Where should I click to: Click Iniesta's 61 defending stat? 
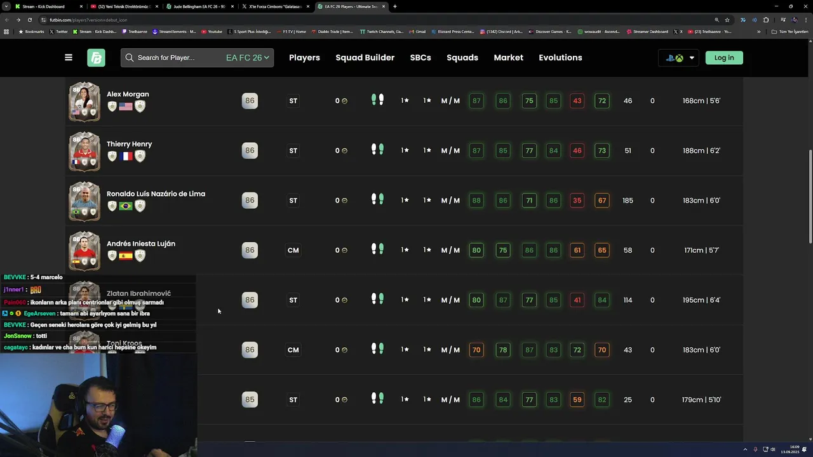point(577,250)
